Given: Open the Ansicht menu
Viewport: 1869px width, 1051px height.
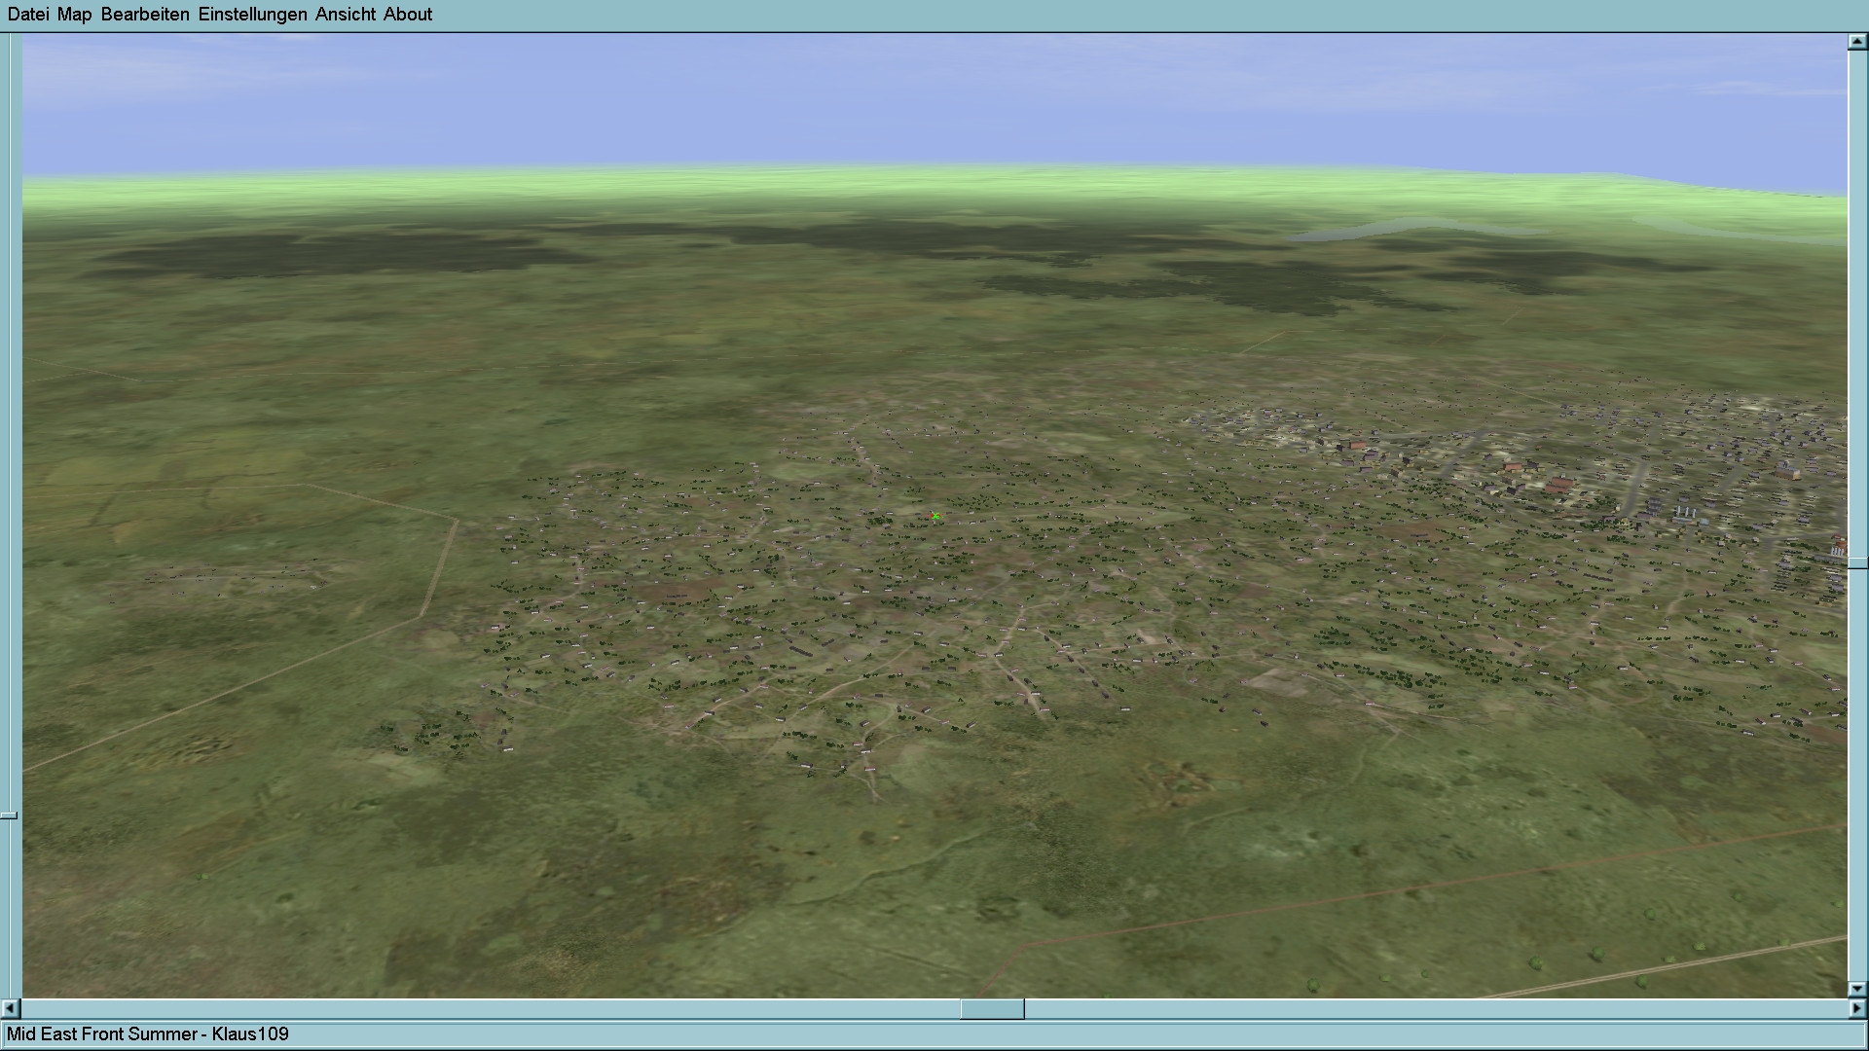Looking at the screenshot, I should 346,15.
